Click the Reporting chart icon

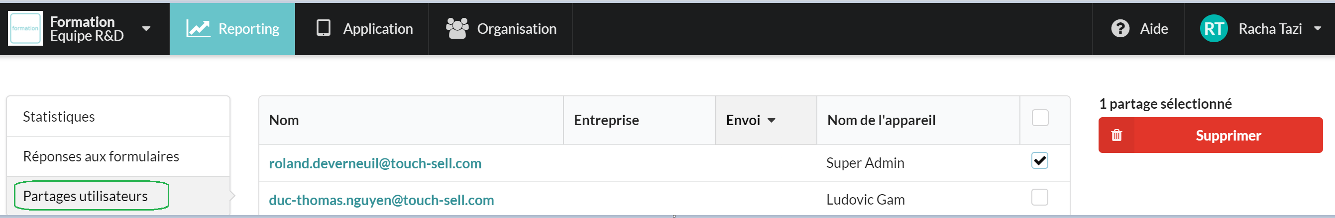click(198, 28)
